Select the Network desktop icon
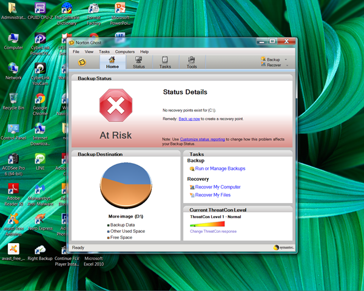The image size is (364, 291). point(13,71)
